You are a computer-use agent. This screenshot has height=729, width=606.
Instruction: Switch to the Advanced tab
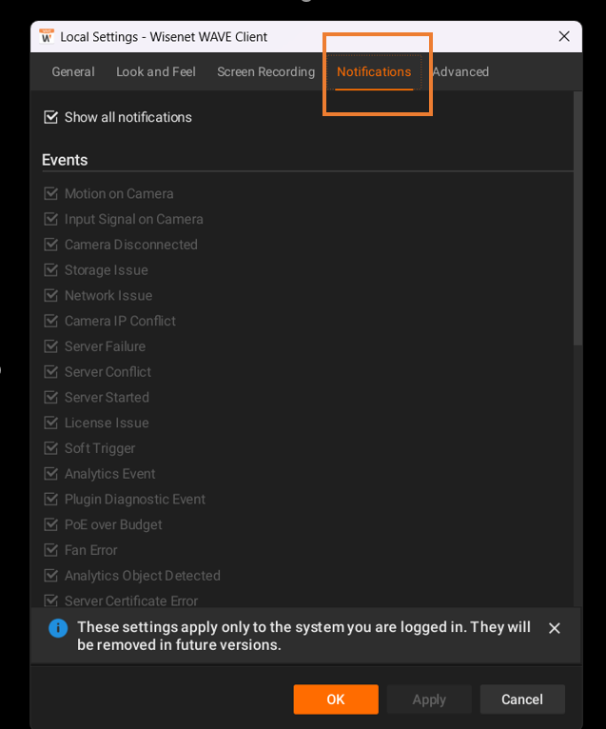tap(460, 71)
